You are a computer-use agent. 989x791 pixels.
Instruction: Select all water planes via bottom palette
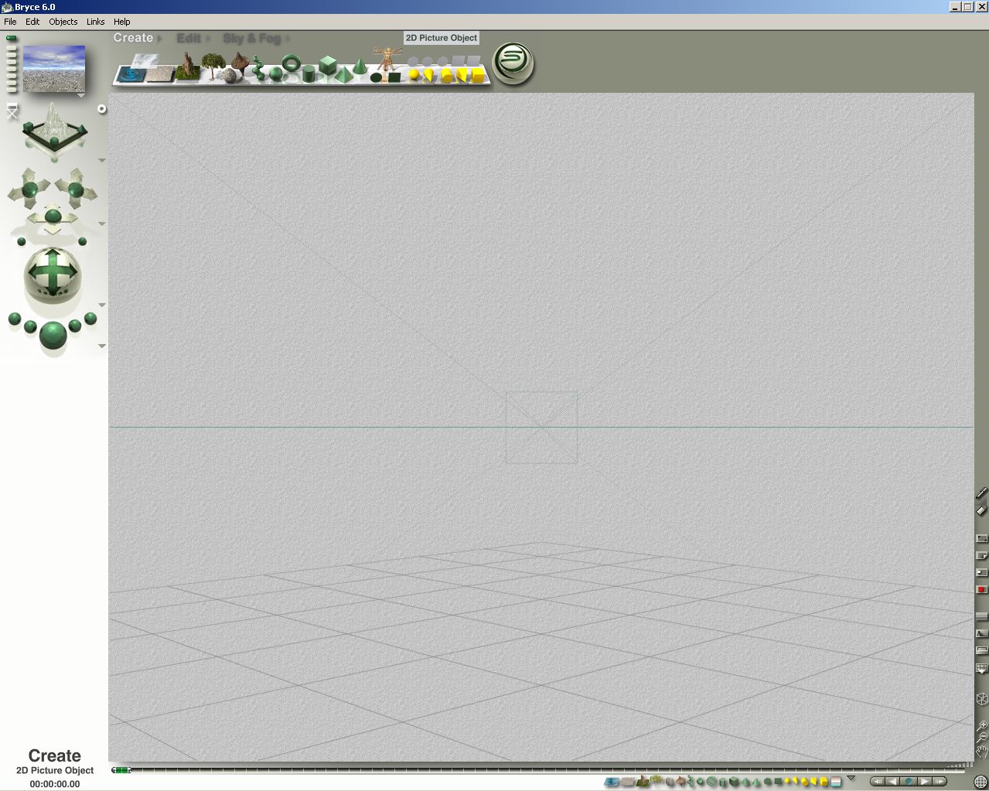(611, 782)
